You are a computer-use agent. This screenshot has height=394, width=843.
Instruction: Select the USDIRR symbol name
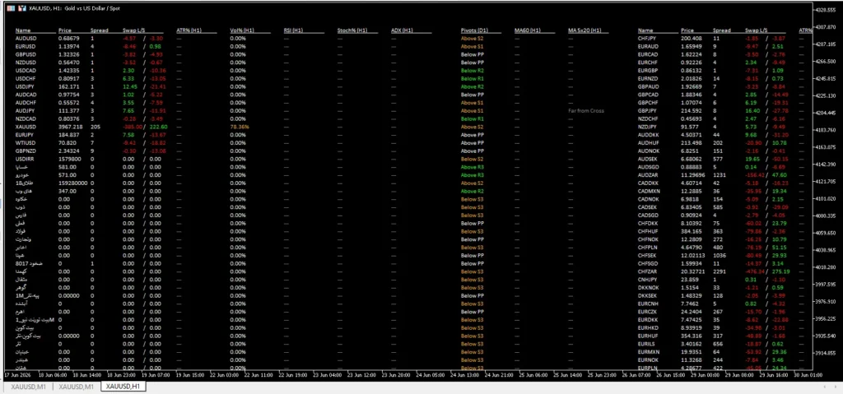(24, 159)
